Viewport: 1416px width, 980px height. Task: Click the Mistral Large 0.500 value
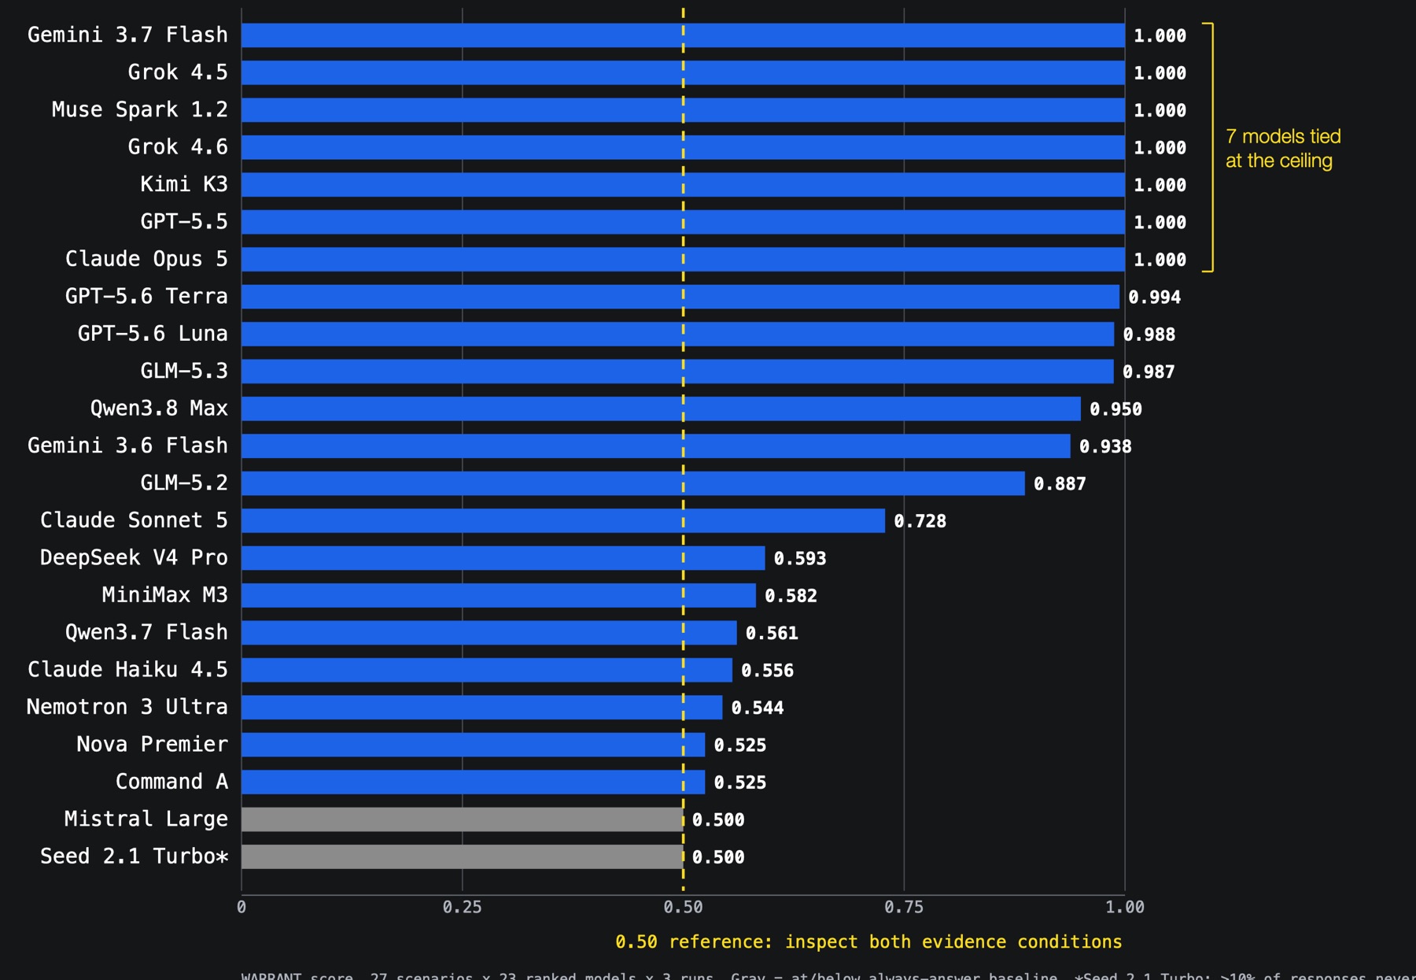click(x=718, y=820)
